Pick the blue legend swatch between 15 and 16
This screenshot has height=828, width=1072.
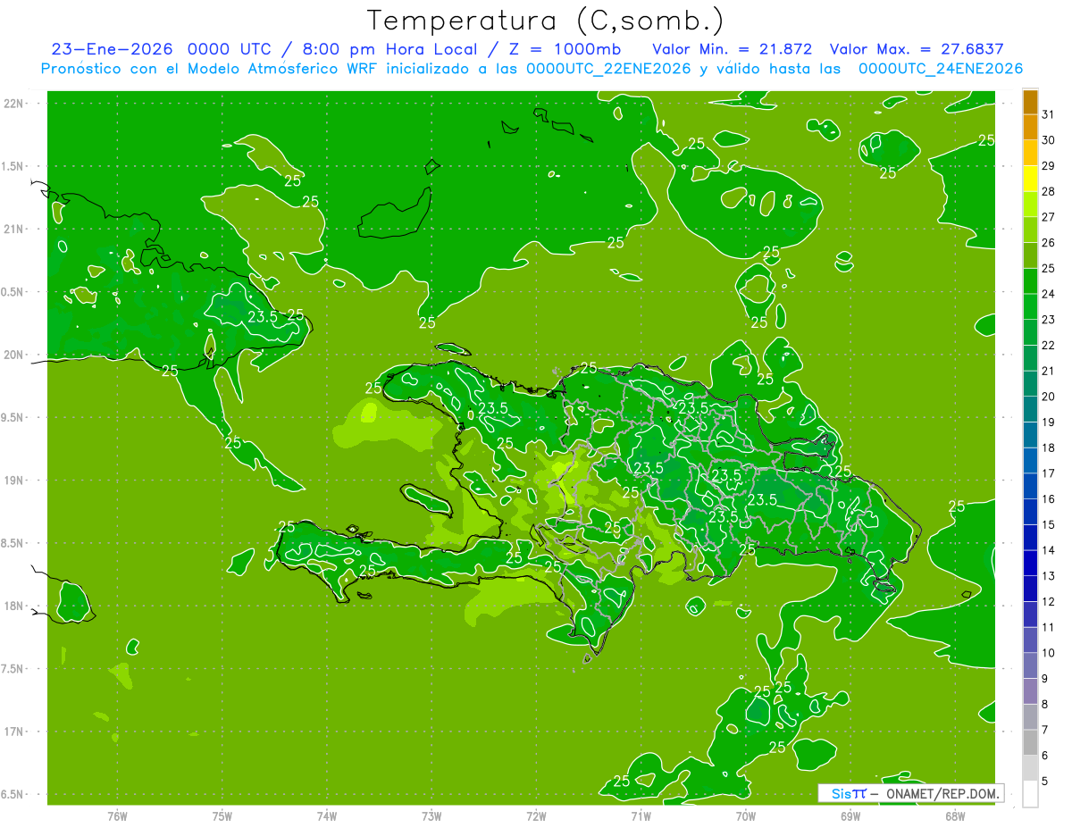(x=1030, y=513)
